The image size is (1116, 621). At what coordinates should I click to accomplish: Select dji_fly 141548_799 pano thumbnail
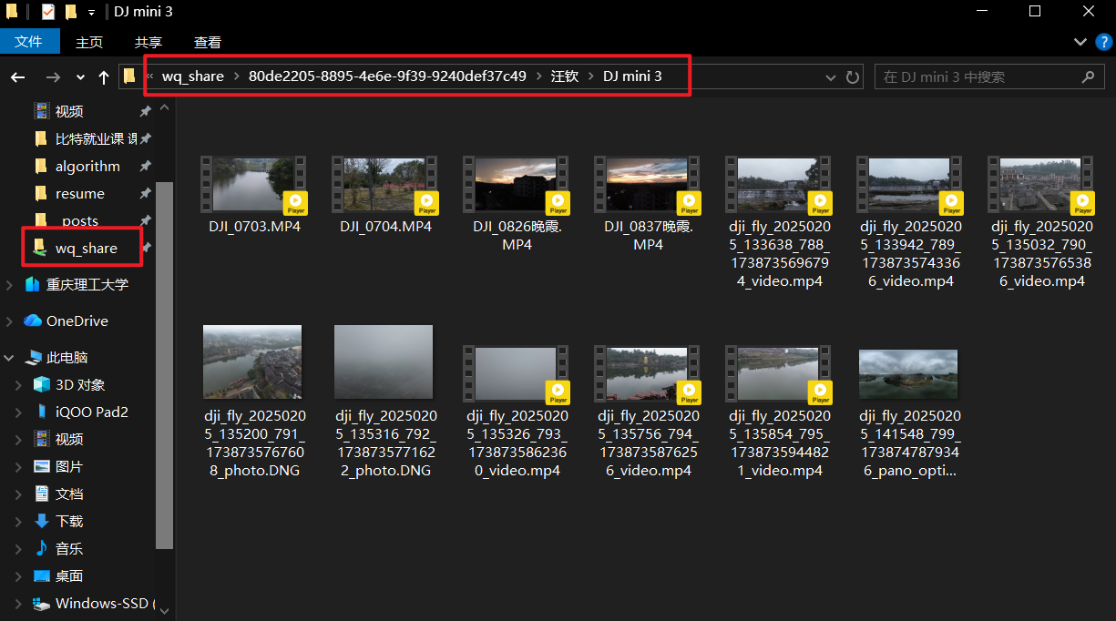click(x=908, y=374)
